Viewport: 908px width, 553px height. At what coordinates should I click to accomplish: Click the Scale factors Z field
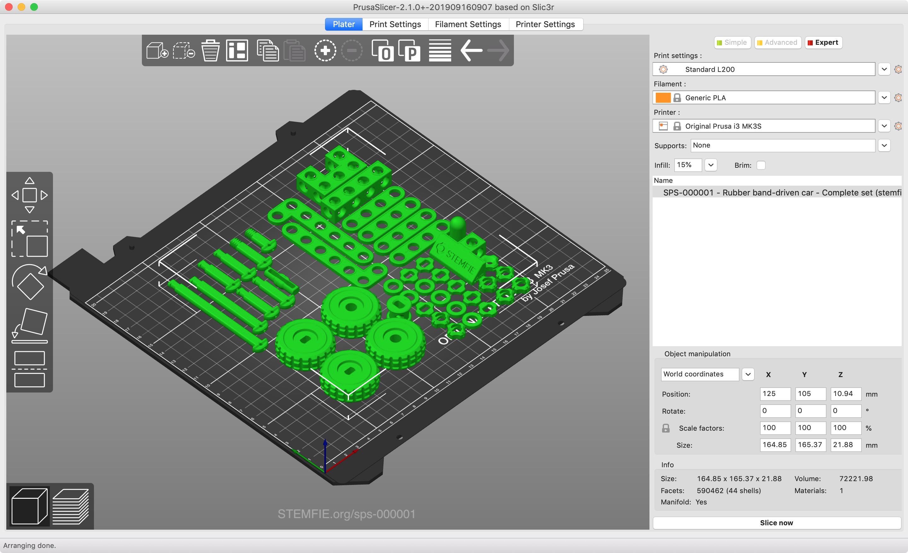[x=846, y=428]
